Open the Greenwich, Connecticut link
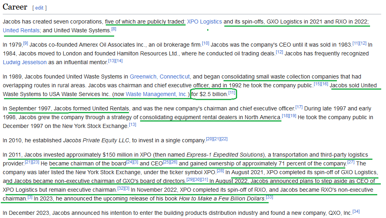The height and width of the screenshot is (218, 386). click(160, 77)
